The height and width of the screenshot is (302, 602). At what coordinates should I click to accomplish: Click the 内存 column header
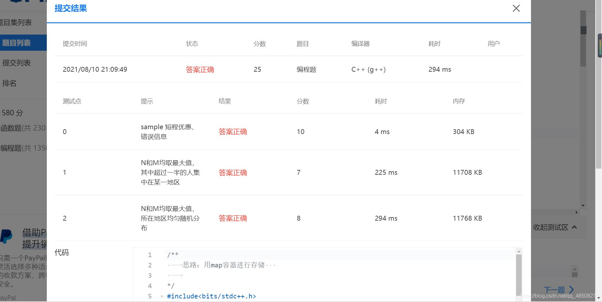click(459, 101)
